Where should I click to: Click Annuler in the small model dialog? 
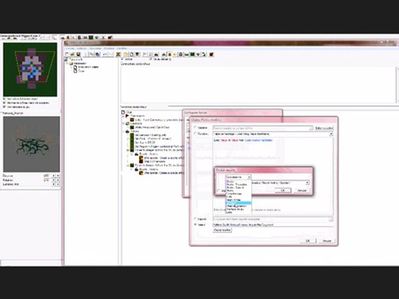point(302,191)
